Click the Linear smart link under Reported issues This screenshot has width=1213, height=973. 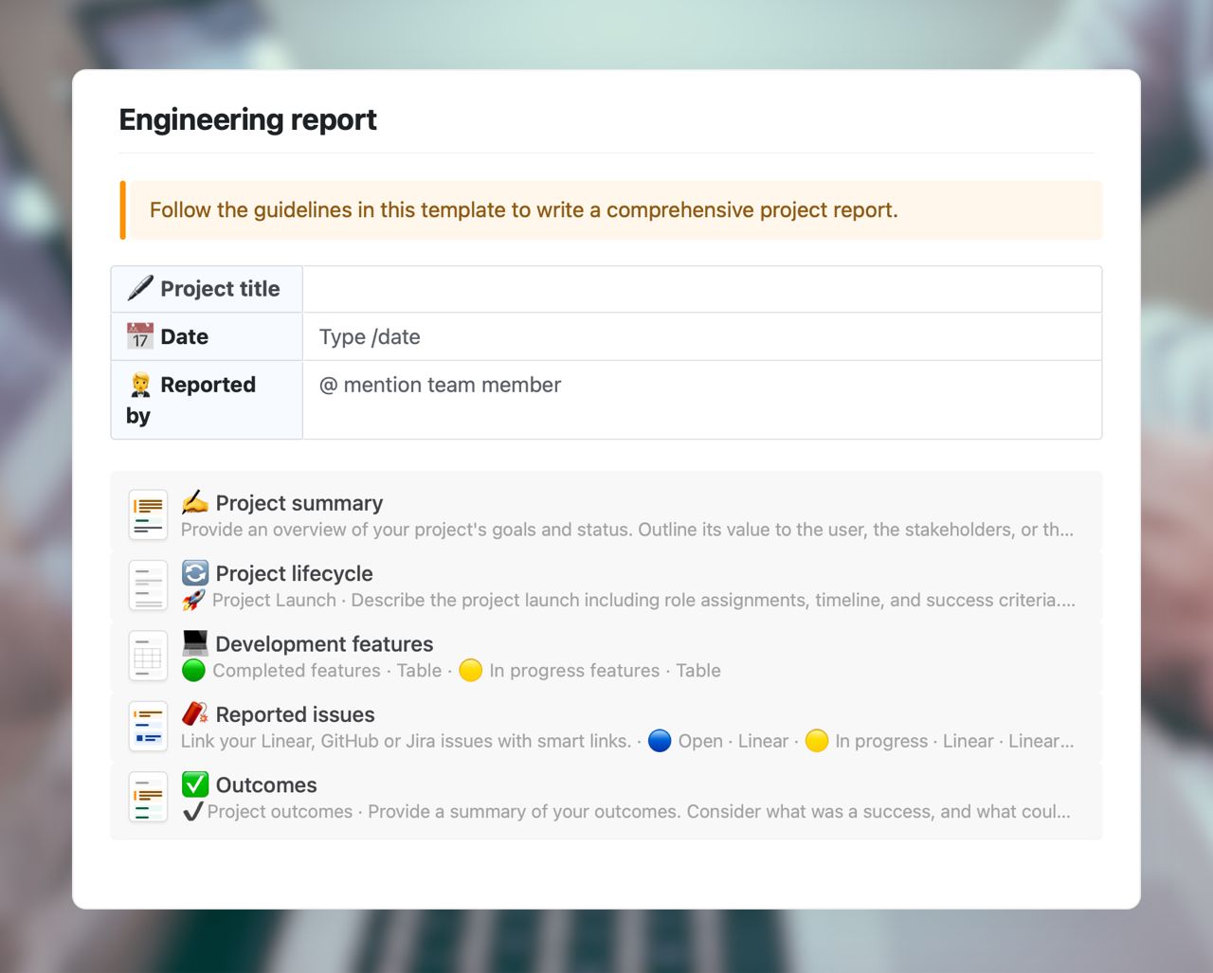coord(764,741)
